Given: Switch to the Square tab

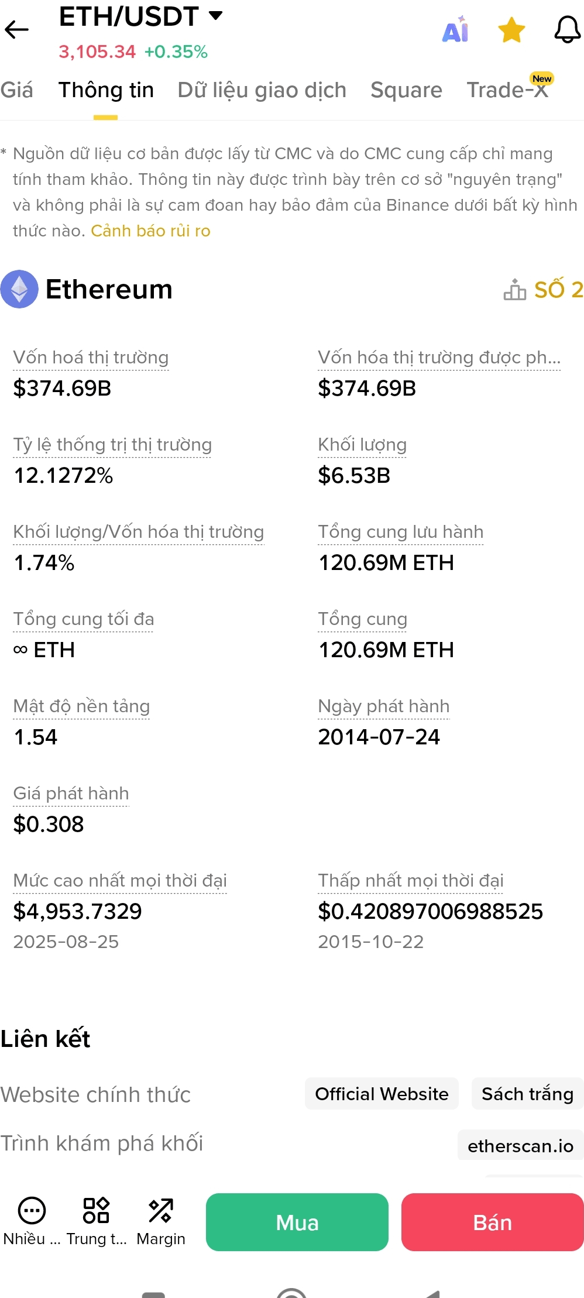Looking at the screenshot, I should coord(406,90).
